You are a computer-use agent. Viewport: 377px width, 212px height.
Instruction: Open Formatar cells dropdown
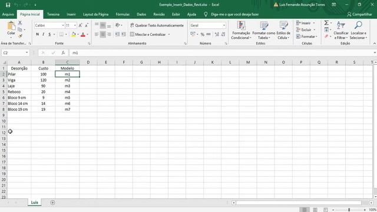307,37
